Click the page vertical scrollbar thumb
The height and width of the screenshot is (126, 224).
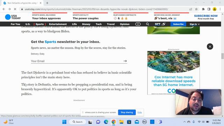pyautogui.click(x=223, y=56)
